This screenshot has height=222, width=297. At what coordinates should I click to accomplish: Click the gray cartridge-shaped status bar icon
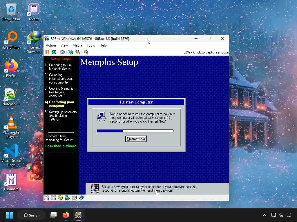pyautogui.click(x=74, y=198)
